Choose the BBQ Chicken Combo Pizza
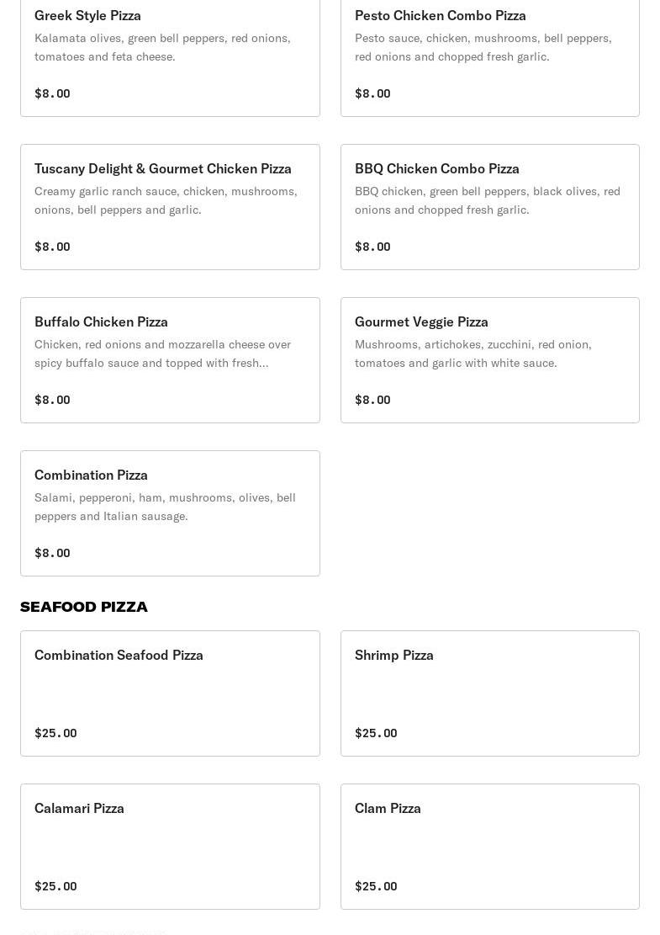 click(489, 207)
